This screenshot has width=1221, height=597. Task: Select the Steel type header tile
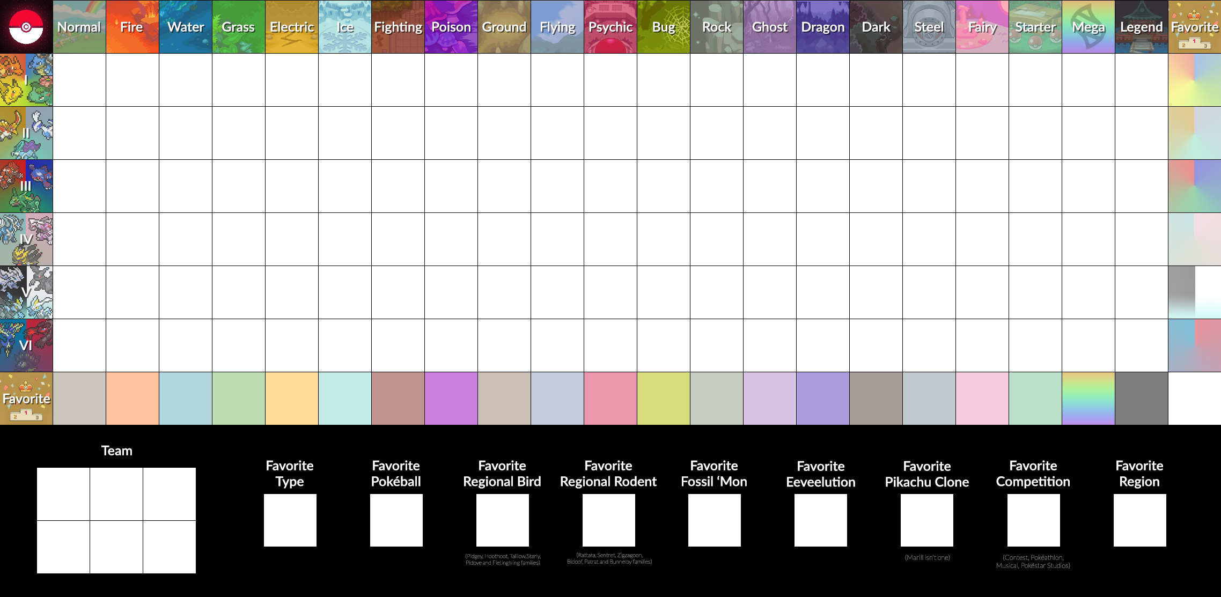(x=929, y=27)
